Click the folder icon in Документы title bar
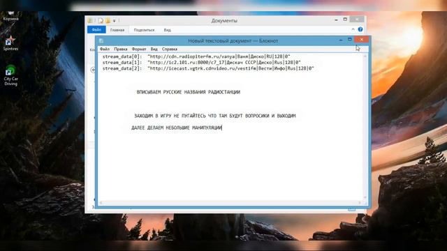Viewport: 447px width, 251px height. point(90,20)
